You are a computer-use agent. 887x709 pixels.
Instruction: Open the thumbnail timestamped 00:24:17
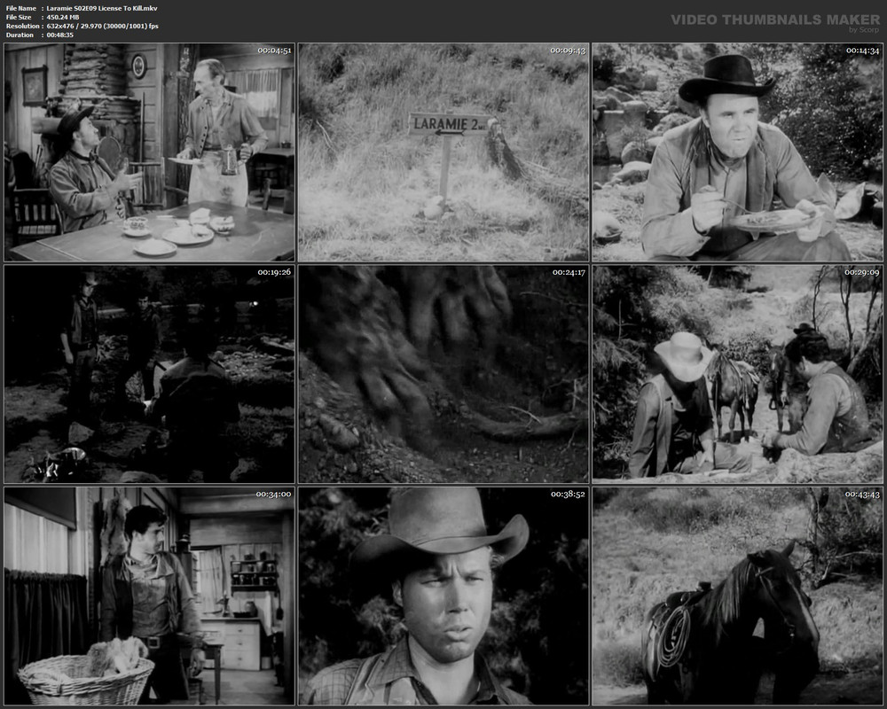point(443,374)
